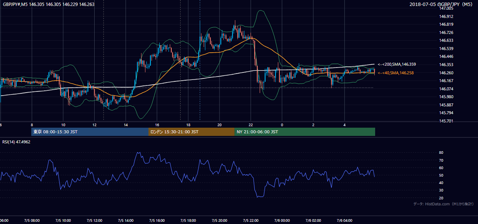Click hour label 22 under the price chart
The height and width of the screenshot is (224, 478).
(x=251, y=125)
